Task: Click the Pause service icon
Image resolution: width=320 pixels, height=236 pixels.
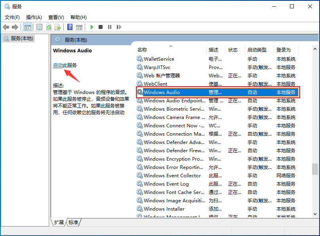Action: point(110,27)
